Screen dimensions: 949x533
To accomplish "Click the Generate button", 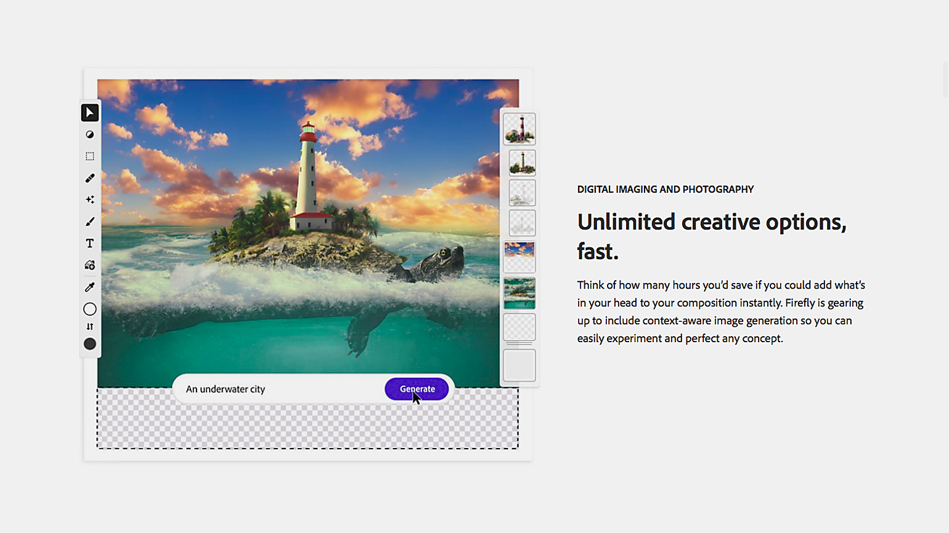I will click(x=417, y=389).
